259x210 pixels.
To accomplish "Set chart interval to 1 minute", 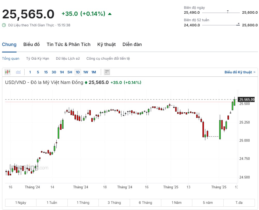I will (x=30, y=72).
